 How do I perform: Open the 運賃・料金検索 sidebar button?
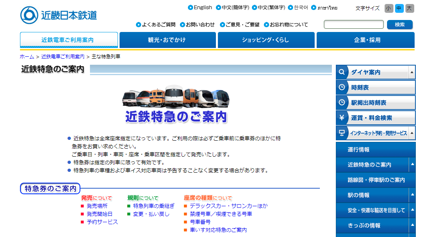coord(375,118)
